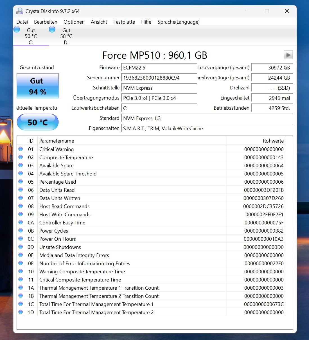309x340 pixels.
Task: Click status orb of Media and Data Integrity Errors
Action: [x=21, y=255]
